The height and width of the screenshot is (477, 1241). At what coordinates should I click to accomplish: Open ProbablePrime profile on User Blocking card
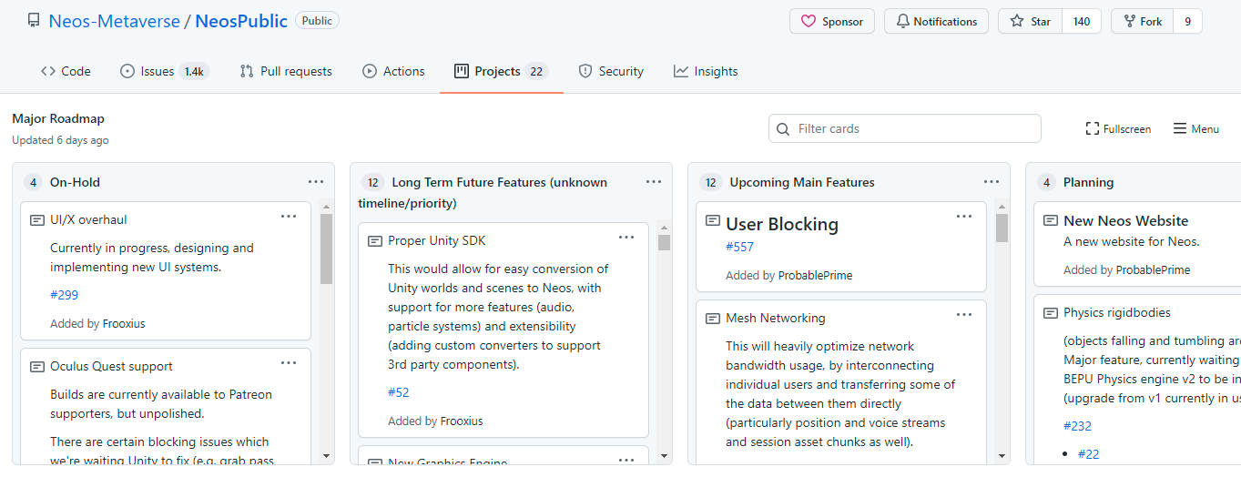815,275
